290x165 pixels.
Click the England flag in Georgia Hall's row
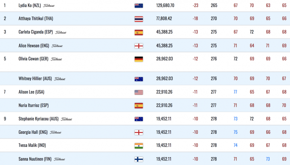tap(139, 132)
